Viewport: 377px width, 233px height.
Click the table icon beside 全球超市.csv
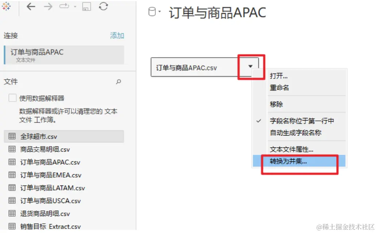click(12, 136)
